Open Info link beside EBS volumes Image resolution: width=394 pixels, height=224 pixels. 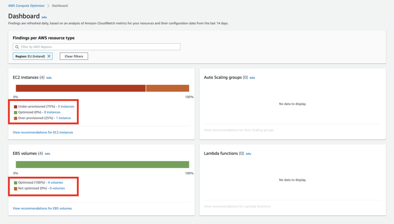click(x=47, y=154)
